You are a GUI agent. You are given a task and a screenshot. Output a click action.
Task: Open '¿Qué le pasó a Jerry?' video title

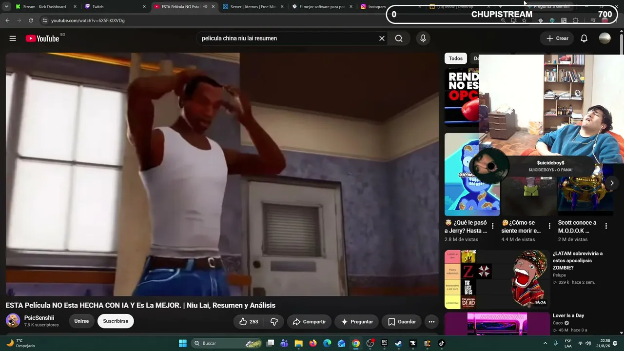(466, 227)
